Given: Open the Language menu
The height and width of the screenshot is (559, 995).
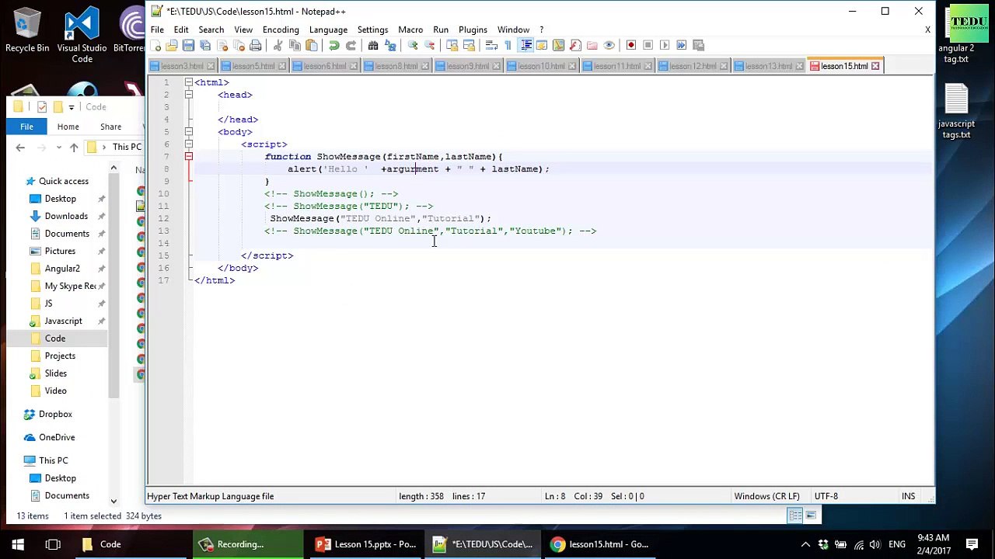Looking at the screenshot, I should click(x=328, y=30).
